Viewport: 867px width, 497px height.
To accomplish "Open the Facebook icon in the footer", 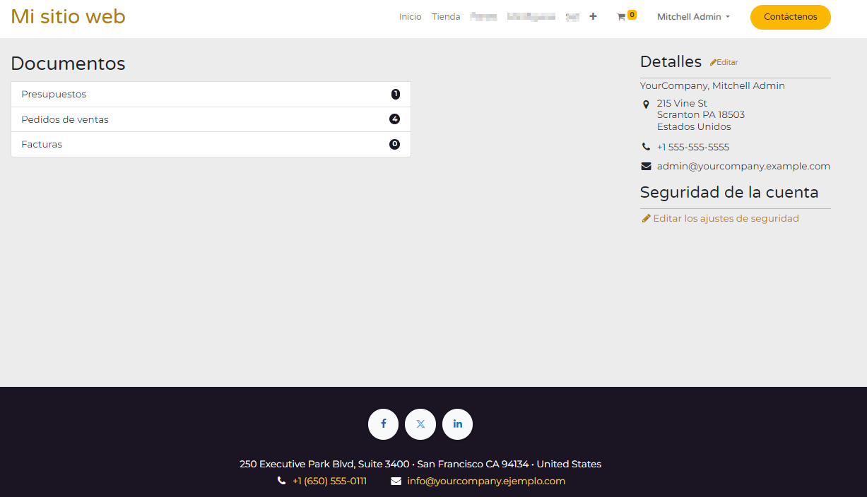I will tap(383, 424).
